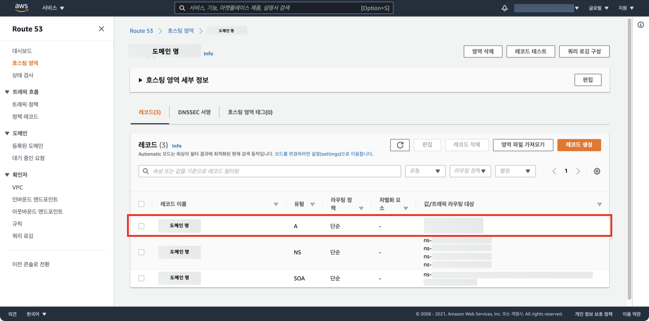
Task: Check the NS record row checkbox
Action: [x=142, y=252]
